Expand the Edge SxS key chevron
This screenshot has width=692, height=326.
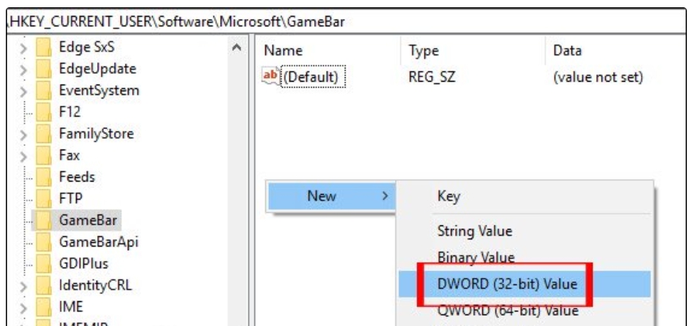click(x=23, y=48)
